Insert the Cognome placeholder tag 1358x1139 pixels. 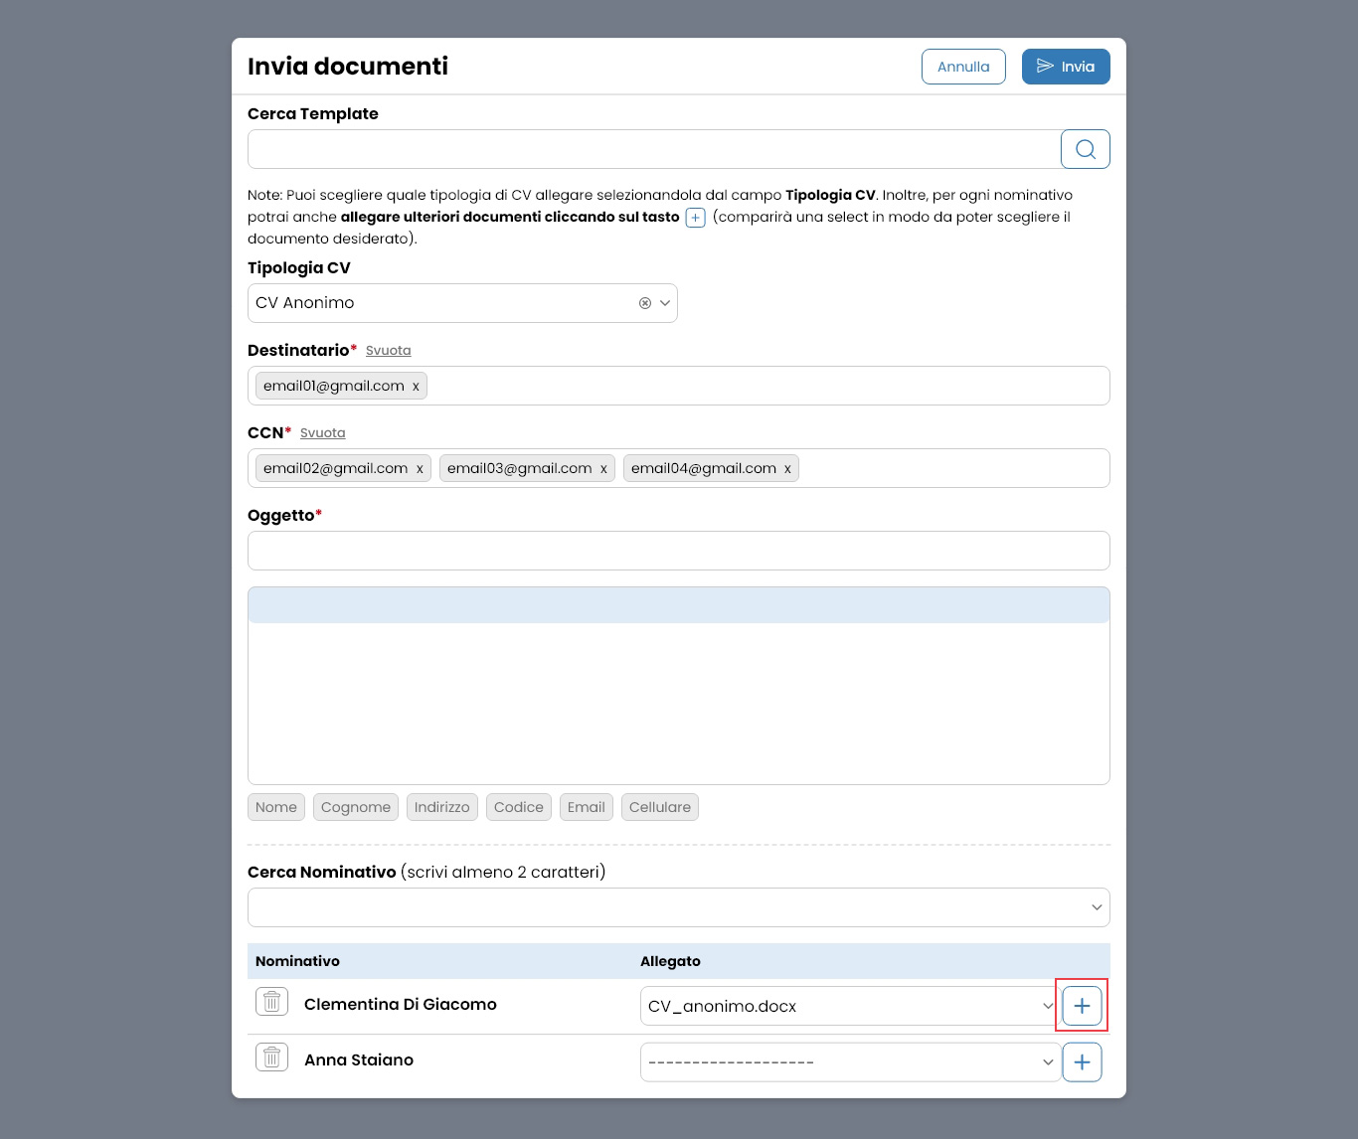click(x=355, y=807)
